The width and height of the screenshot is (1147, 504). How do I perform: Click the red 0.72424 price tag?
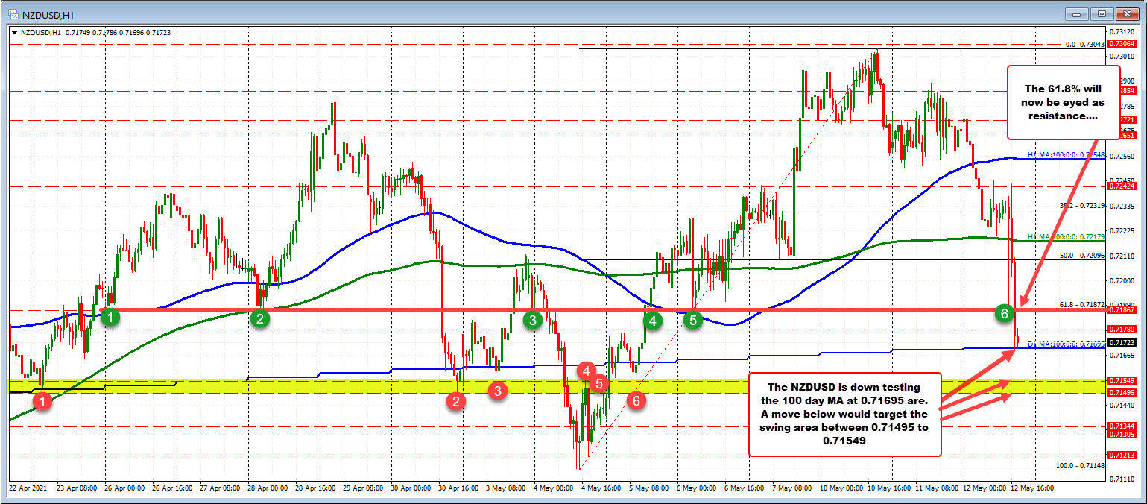tap(1121, 186)
